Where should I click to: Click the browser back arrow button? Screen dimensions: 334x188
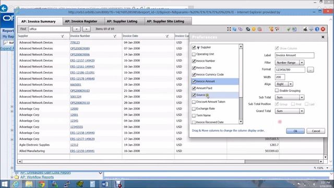[4, 8]
